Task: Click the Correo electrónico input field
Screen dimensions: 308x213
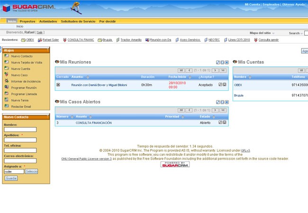Action: pos(20,161)
